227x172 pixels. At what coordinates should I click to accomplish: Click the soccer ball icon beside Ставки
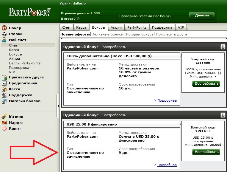(4, 34)
